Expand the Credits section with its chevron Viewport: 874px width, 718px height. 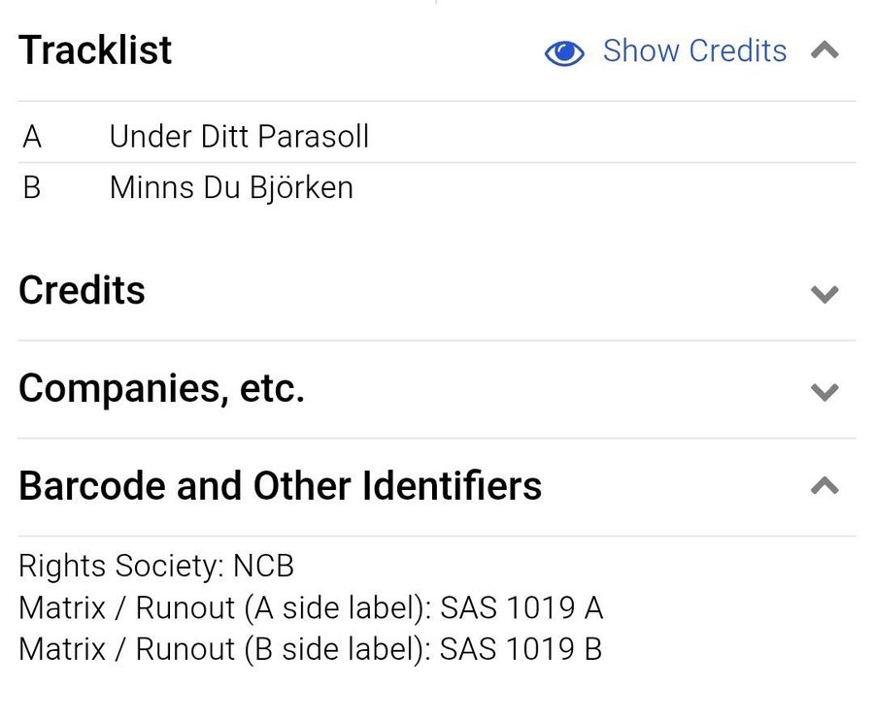824,294
